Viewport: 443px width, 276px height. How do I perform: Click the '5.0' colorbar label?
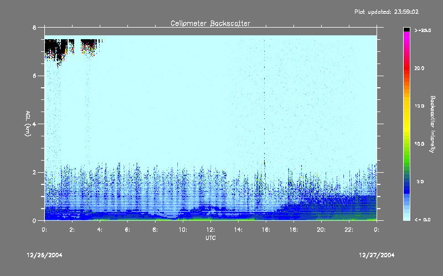pos(420,182)
